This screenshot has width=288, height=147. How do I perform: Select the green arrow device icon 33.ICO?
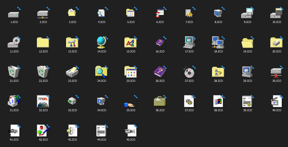pyautogui.click(x=72, y=101)
